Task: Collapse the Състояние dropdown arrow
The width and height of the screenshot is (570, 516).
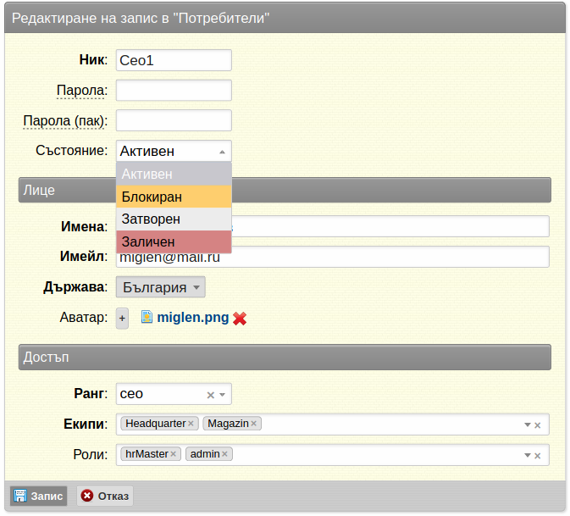Action: (222, 152)
